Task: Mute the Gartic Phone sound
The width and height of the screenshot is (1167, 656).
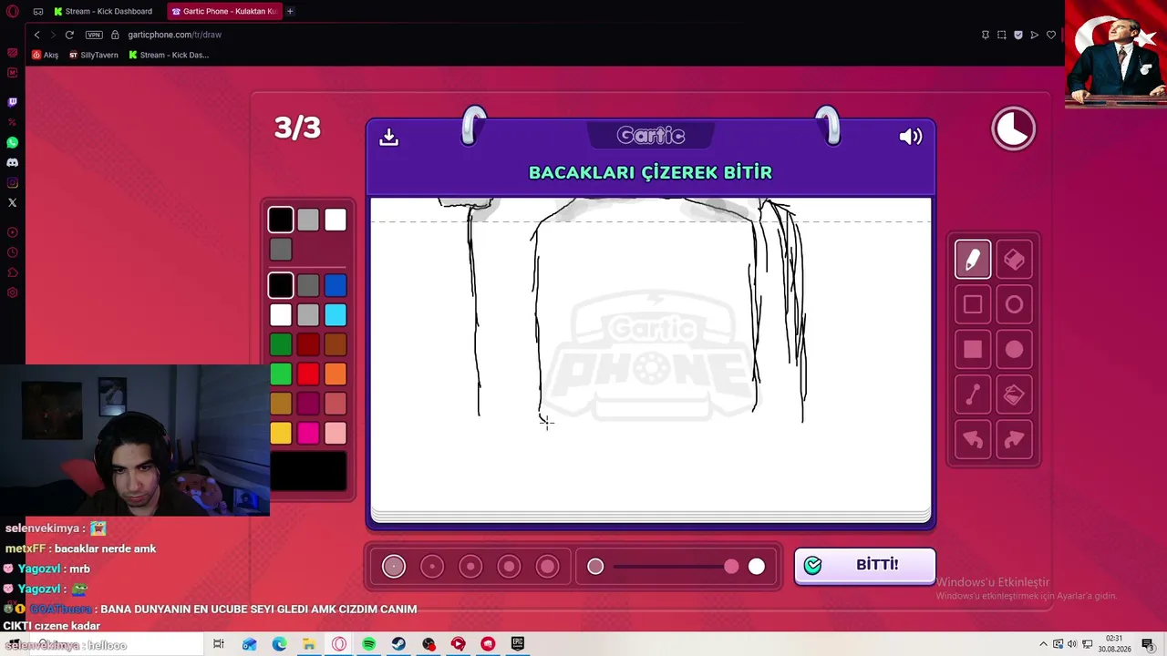Action: (x=911, y=137)
